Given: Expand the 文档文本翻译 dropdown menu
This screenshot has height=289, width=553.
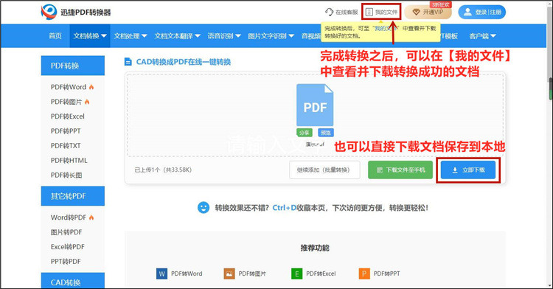Looking at the screenshot, I should (x=178, y=36).
